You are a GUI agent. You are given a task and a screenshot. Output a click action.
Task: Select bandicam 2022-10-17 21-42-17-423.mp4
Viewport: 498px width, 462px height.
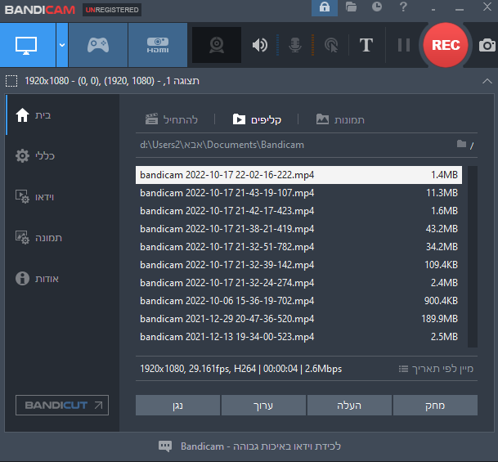pos(298,211)
